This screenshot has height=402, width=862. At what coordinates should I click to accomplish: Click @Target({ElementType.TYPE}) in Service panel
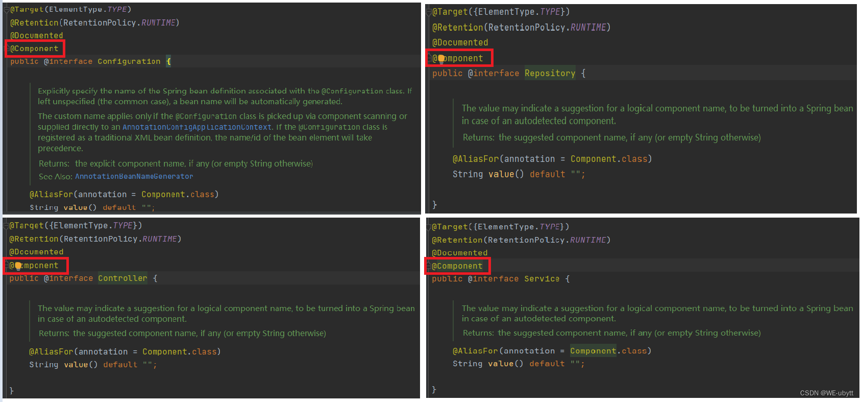[x=500, y=227]
